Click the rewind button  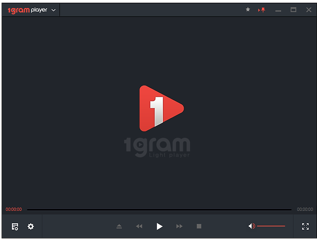coord(139,226)
